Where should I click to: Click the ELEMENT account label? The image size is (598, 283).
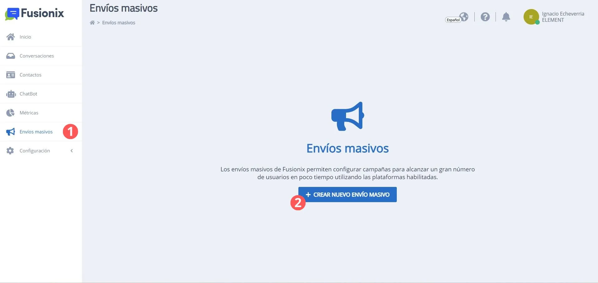553,20
